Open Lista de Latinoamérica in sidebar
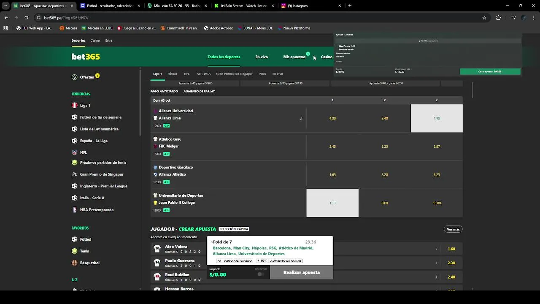 pyautogui.click(x=99, y=129)
